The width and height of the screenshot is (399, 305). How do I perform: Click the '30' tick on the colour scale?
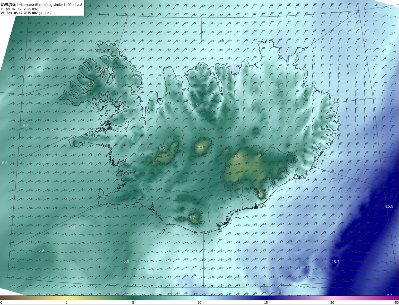pos(332,303)
